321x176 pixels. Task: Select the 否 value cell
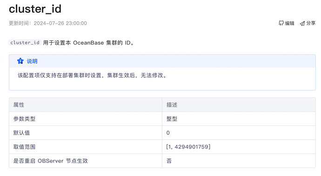click(x=239, y=161)
